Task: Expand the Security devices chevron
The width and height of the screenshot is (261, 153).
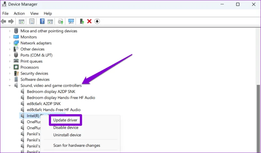Action: tap(10, 73)
